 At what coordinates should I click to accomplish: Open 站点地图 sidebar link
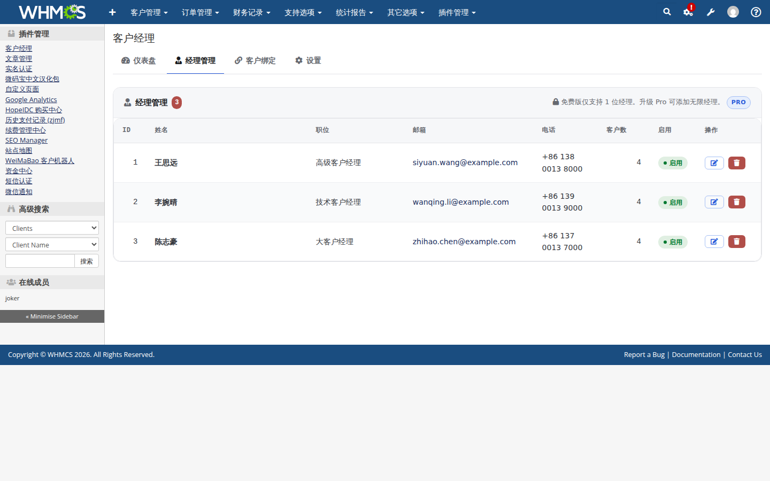tap(19, 151)
